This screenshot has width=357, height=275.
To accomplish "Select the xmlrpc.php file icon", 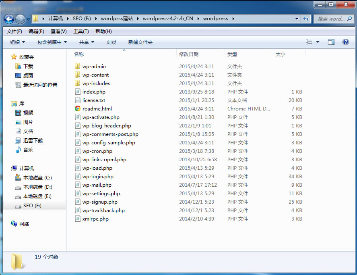I will [78, 219].
